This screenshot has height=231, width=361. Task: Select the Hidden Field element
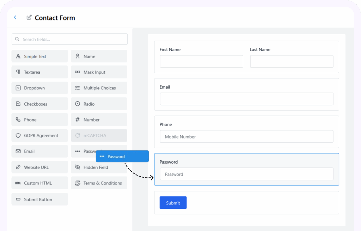[x=99, y=167]
